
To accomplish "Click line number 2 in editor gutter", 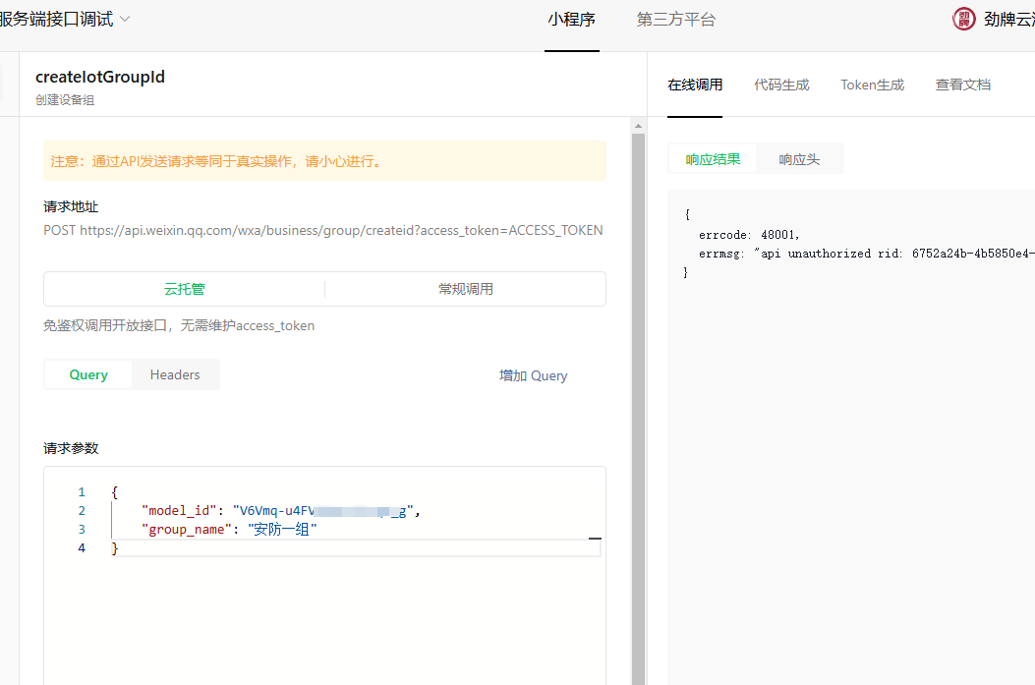I will (x=82, y=511).
